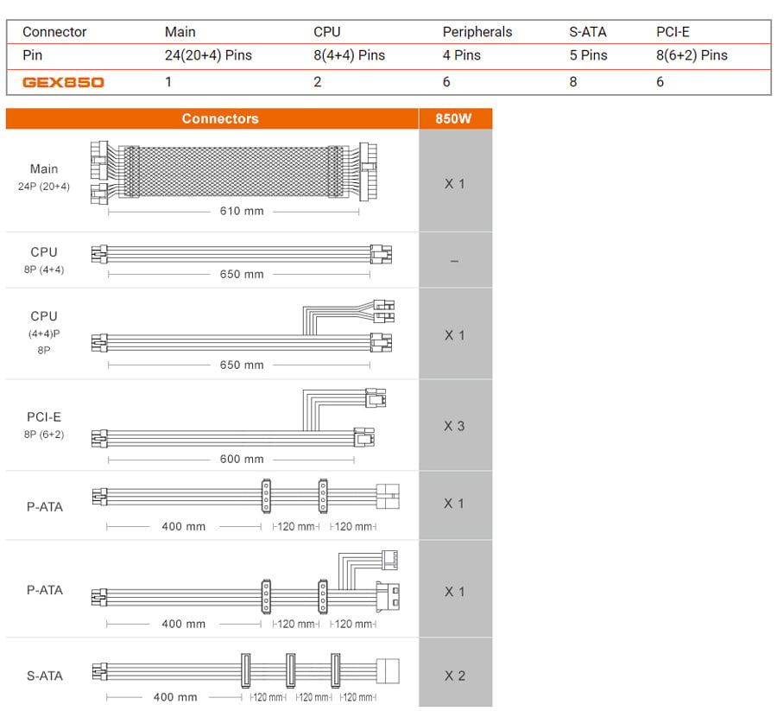The height and width of the screenshot is (711, 777).
Task: Click the 'Main' column heading in top table
Action: (x=180, y=32)
